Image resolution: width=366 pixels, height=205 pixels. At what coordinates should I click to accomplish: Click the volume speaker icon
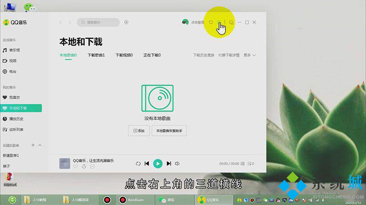tap(177, 164)
